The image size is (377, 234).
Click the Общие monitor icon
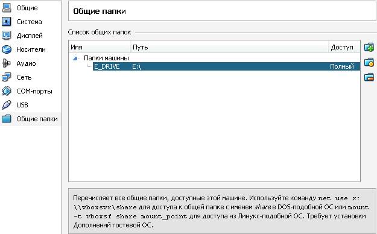coord(7,8)
